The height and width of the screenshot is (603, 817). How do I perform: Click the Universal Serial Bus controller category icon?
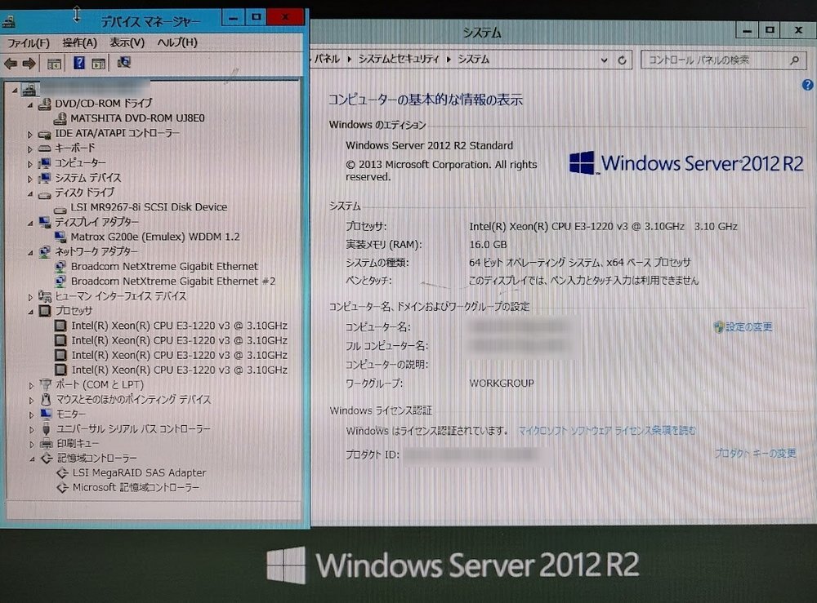[x=47, y=428]
